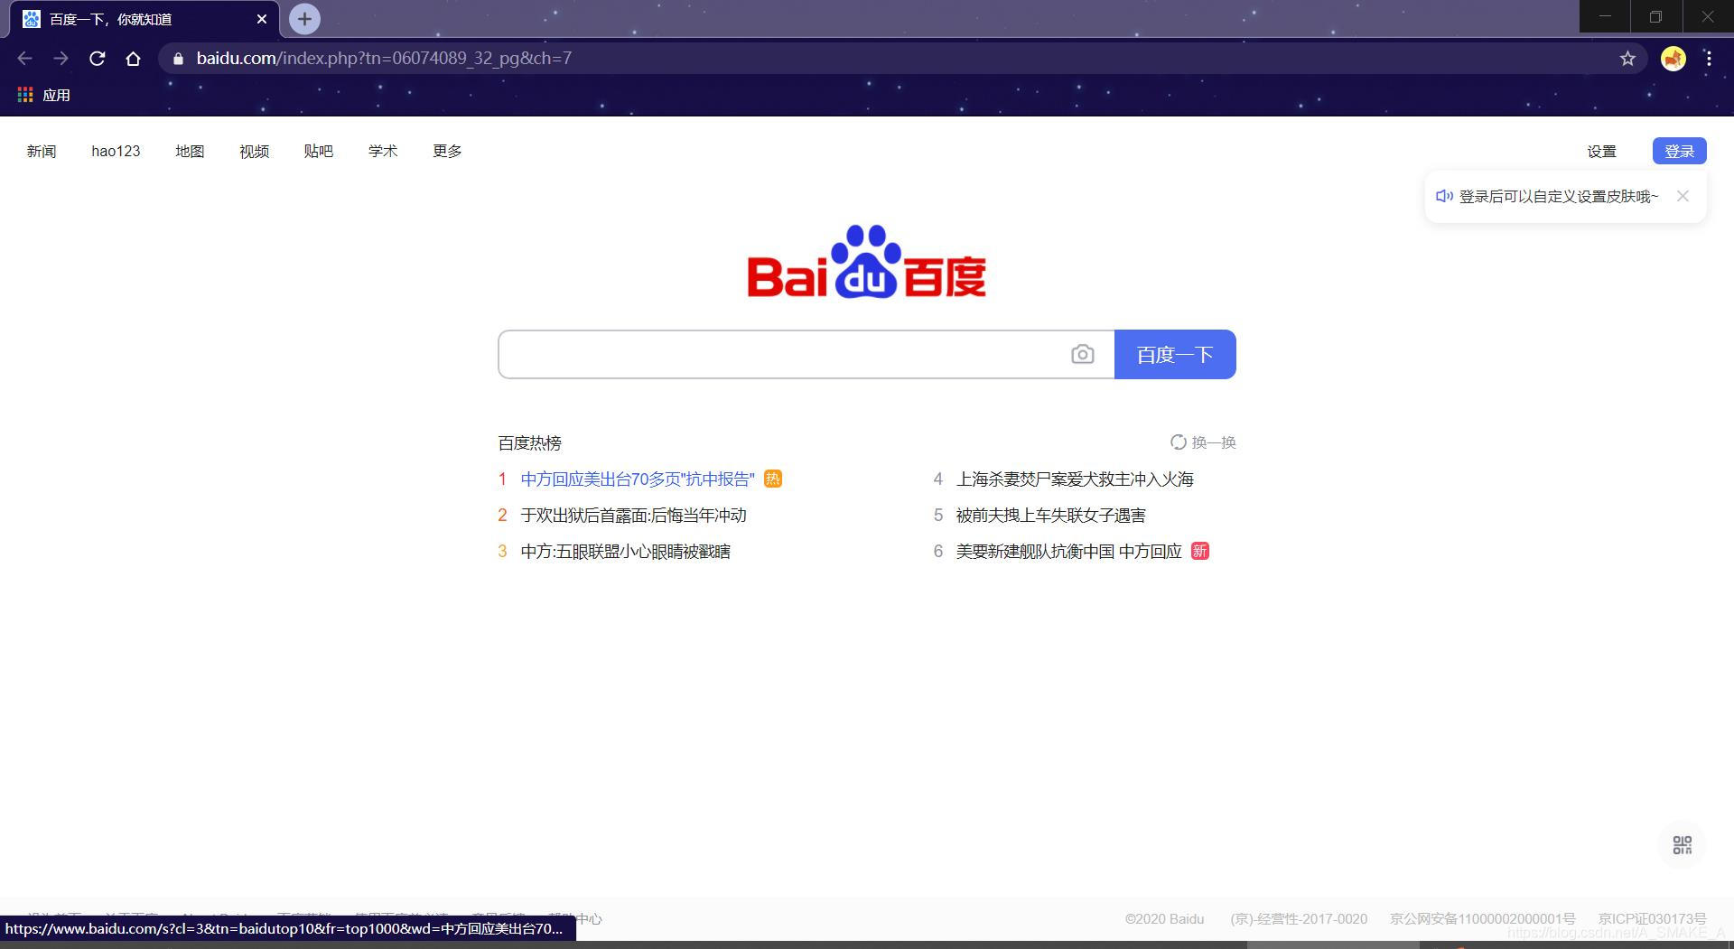Click the 京ICP证030173号 footer link
Screen dimensions: 1734x949
coord(1652,919)
